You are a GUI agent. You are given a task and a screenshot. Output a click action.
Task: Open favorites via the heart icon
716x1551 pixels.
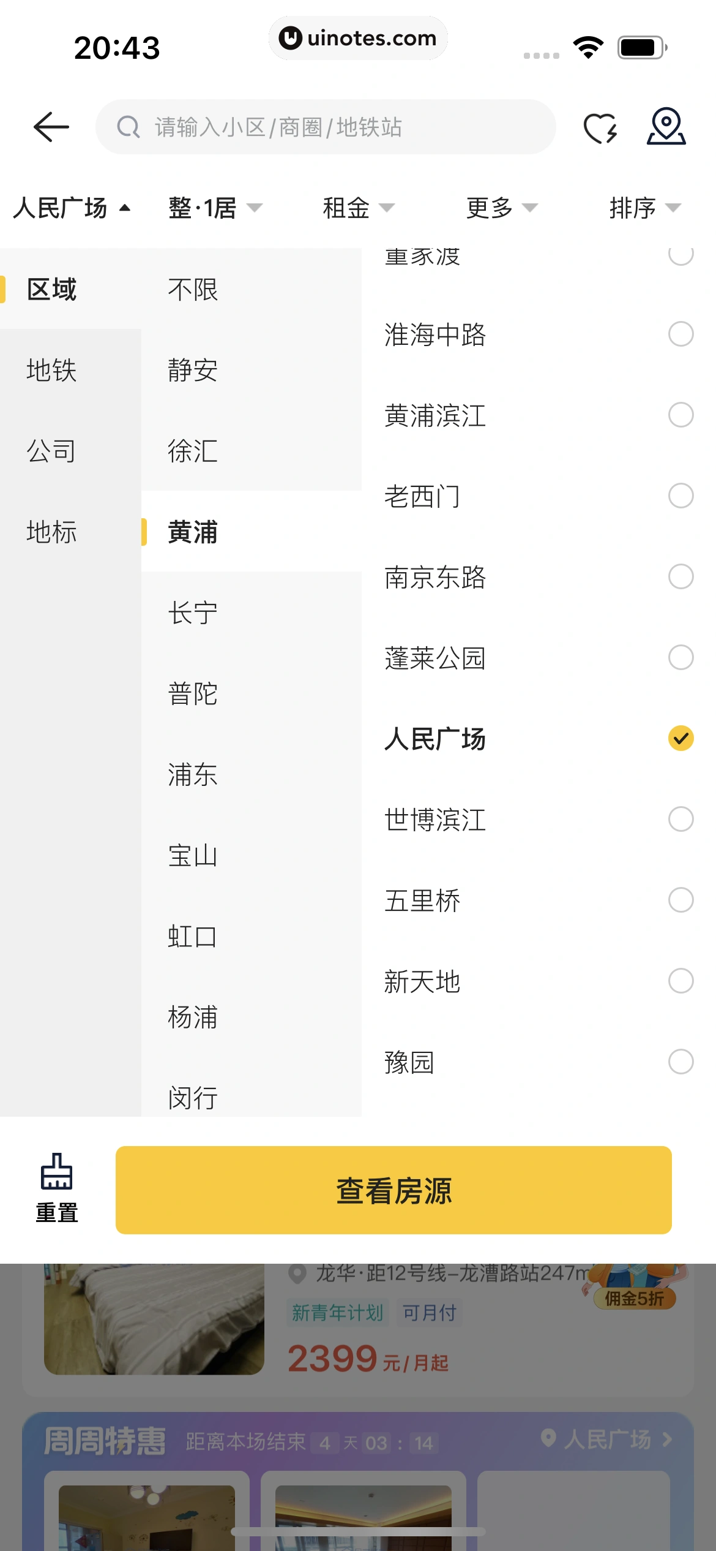[600, 128]
